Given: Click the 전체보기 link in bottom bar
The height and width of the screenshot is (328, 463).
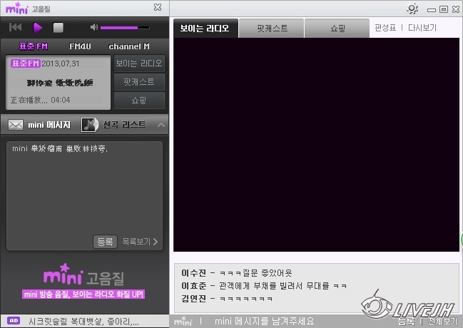Looking at the screenshot, I should point(442,321).
